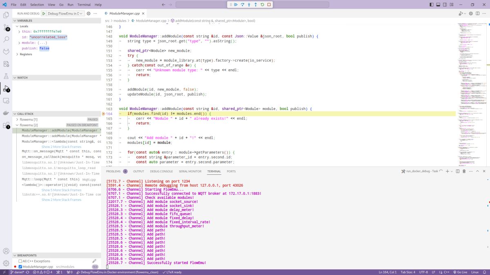Click the breakpoint marker on line 164
The image size is (490, 275).
(x=103, y=114)
